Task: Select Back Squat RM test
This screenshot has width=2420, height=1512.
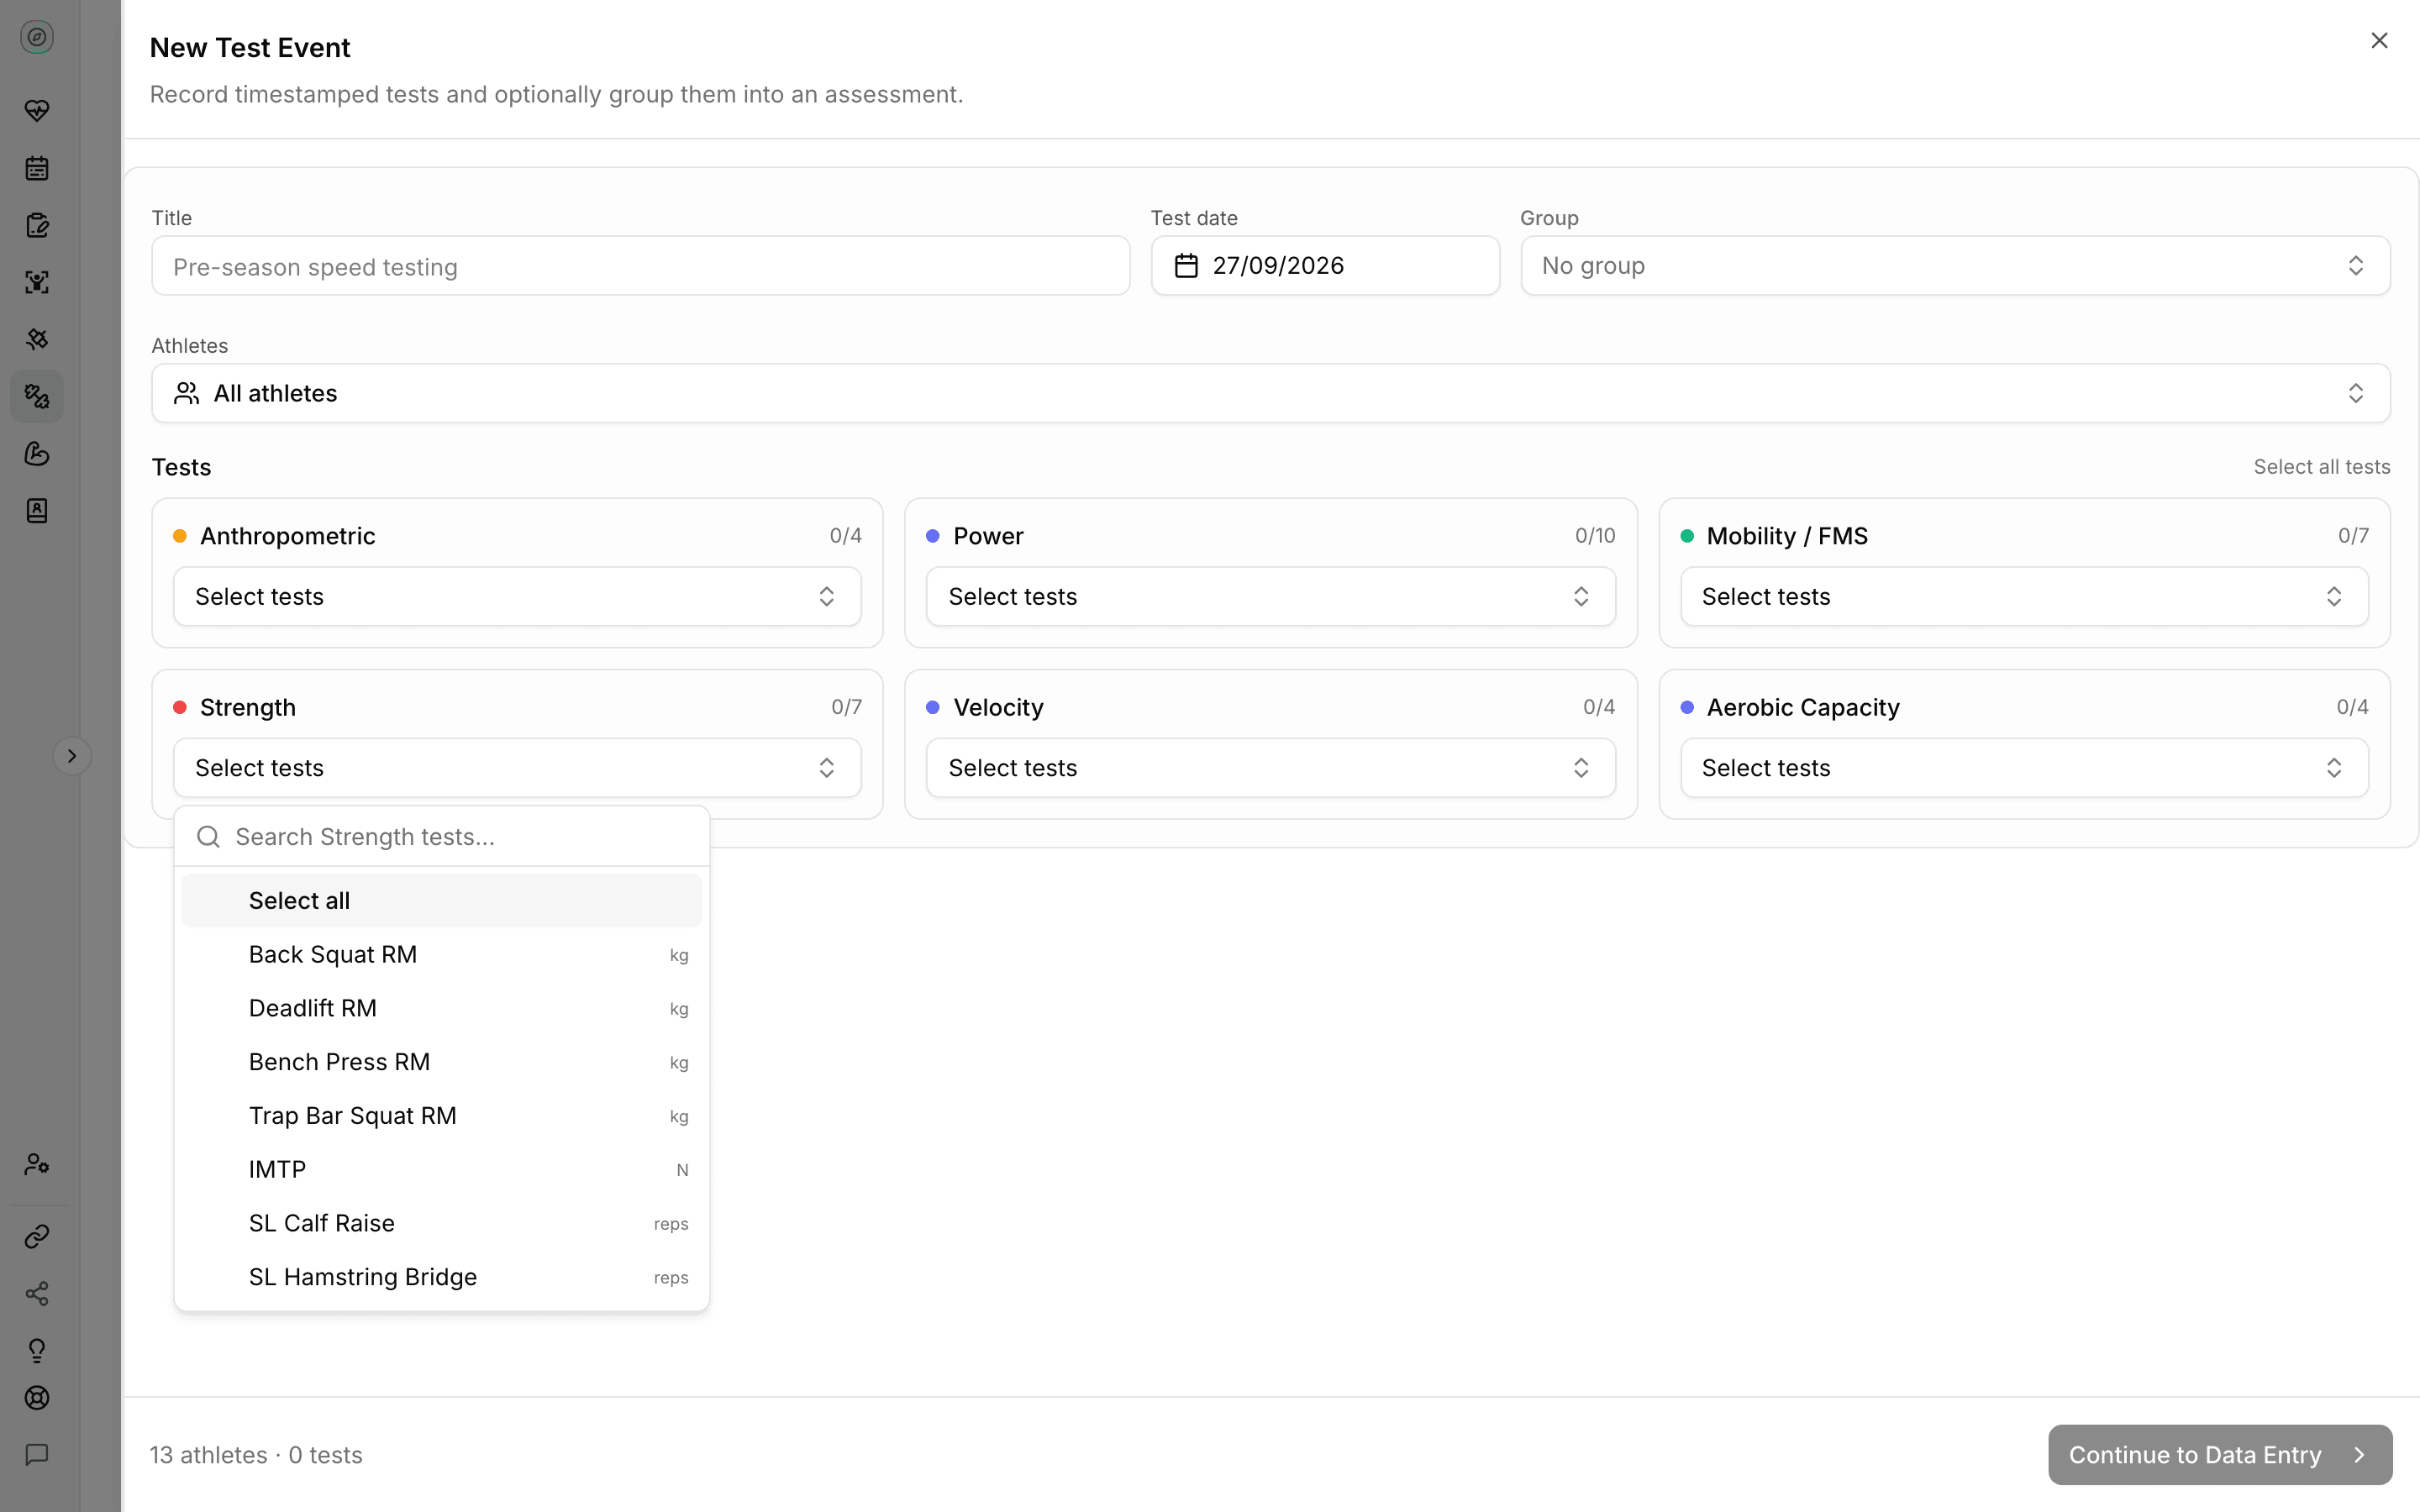Action: (441, 955)
